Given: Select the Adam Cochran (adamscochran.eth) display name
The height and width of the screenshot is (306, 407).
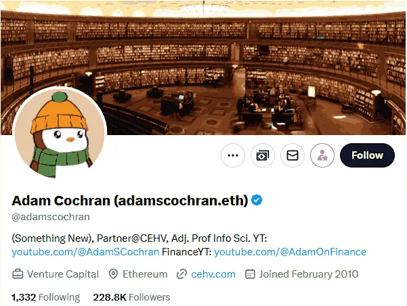Looking at the screenshot, I should (x=130, y=201).
